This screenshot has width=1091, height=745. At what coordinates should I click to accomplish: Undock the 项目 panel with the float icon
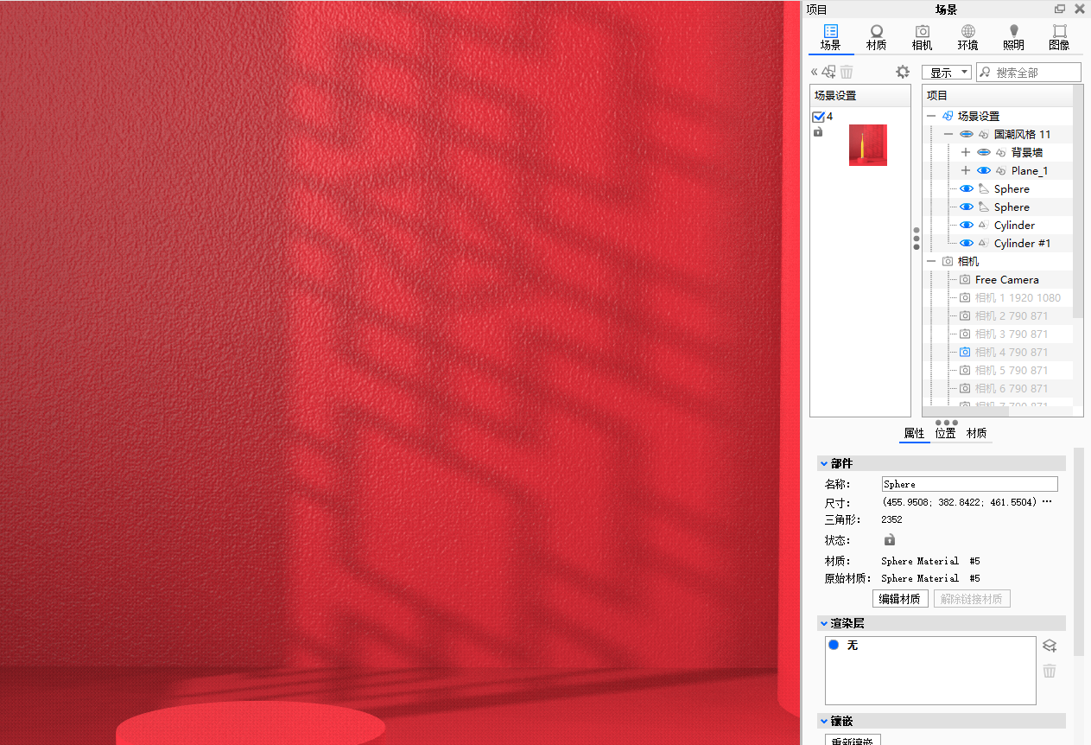click(1060, 10)
